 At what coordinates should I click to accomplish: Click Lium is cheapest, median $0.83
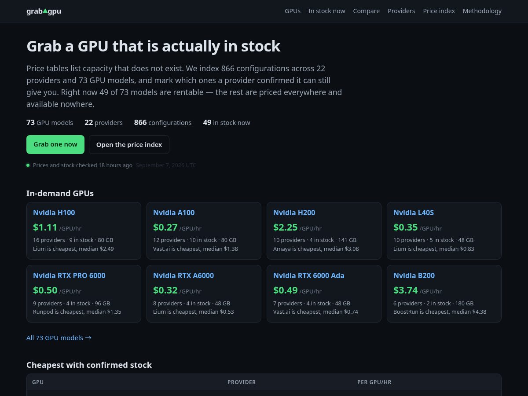point(434,249)
